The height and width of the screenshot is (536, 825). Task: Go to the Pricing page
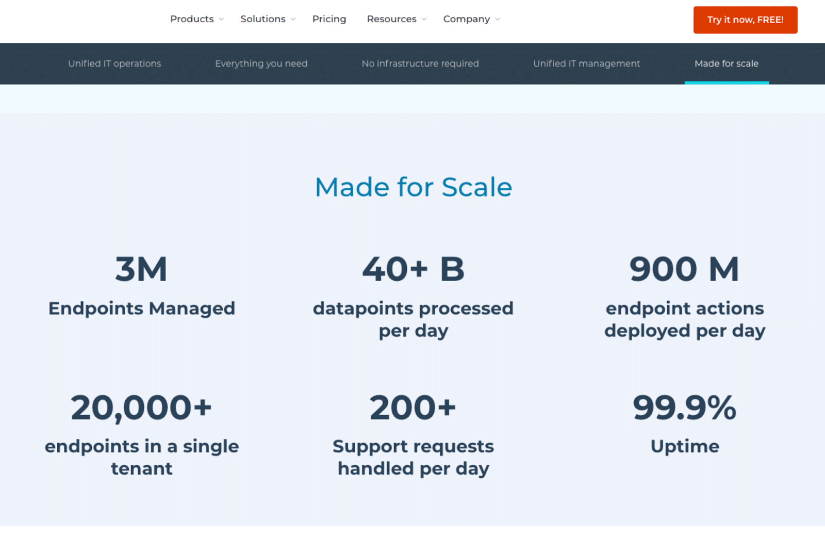tap(329, 19)
